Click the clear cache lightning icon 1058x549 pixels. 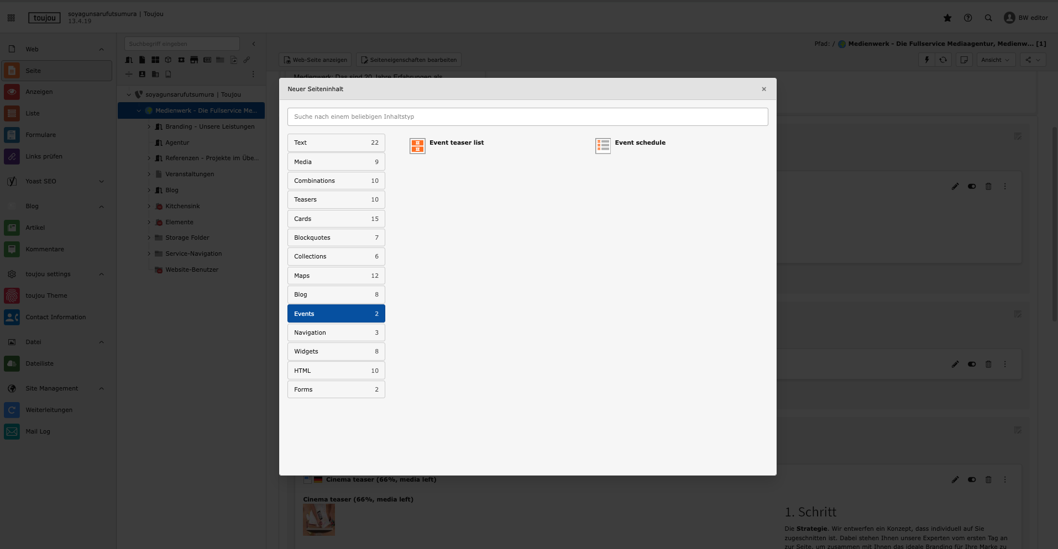coord(927,60)
